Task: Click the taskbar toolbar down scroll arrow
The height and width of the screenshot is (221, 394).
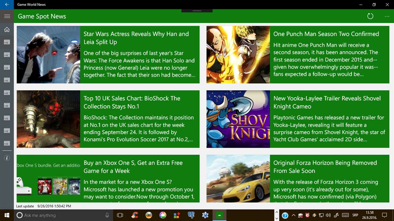Action: click(x=277, y=219)
